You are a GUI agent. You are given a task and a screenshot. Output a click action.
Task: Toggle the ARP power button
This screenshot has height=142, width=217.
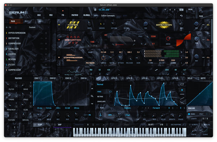(55, 125)
